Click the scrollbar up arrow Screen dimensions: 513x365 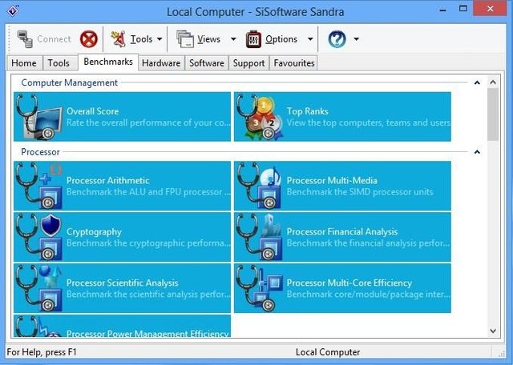(494, 82)
